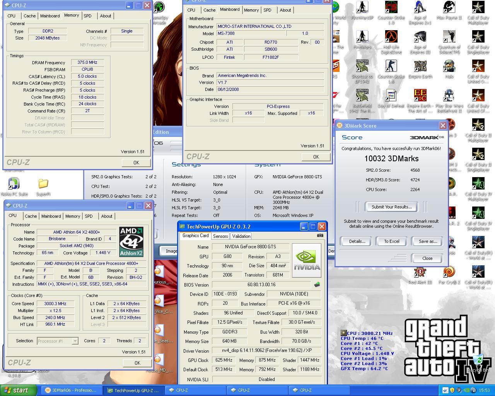The image size is (495, 396).
Task: Click the GPU-Z BIOS Version field 60.80.13.00.16
Action: tap(261, 285)
